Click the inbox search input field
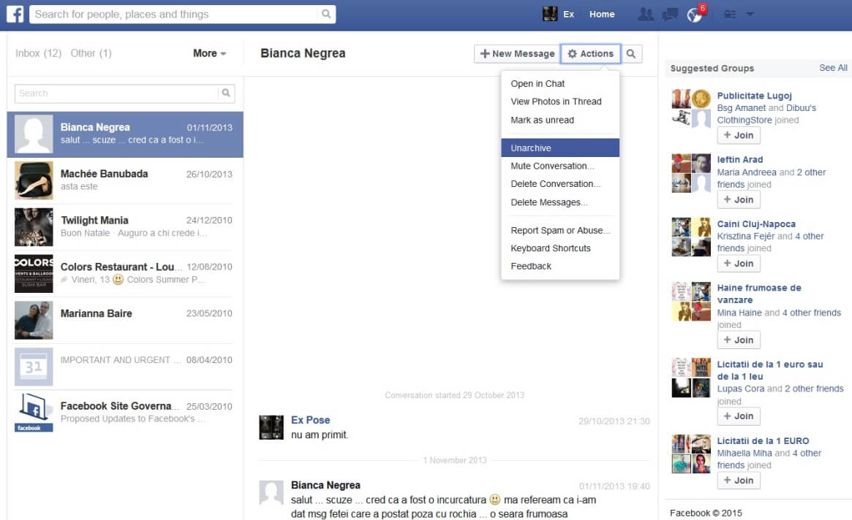Image resolution: width=852 pixels, height=520 pixels. click(x=117, y=93)
